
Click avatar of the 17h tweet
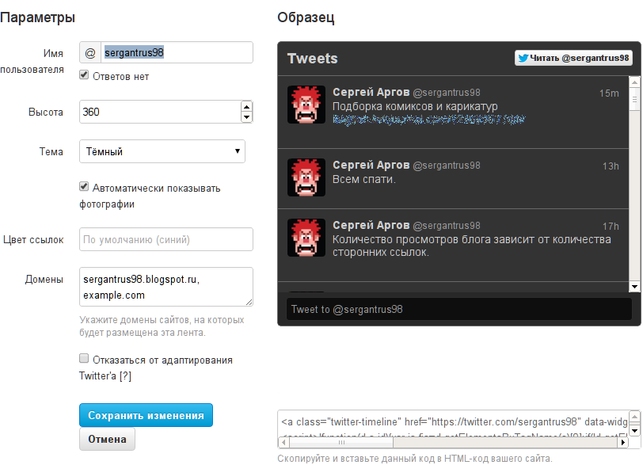click(306, 238)
